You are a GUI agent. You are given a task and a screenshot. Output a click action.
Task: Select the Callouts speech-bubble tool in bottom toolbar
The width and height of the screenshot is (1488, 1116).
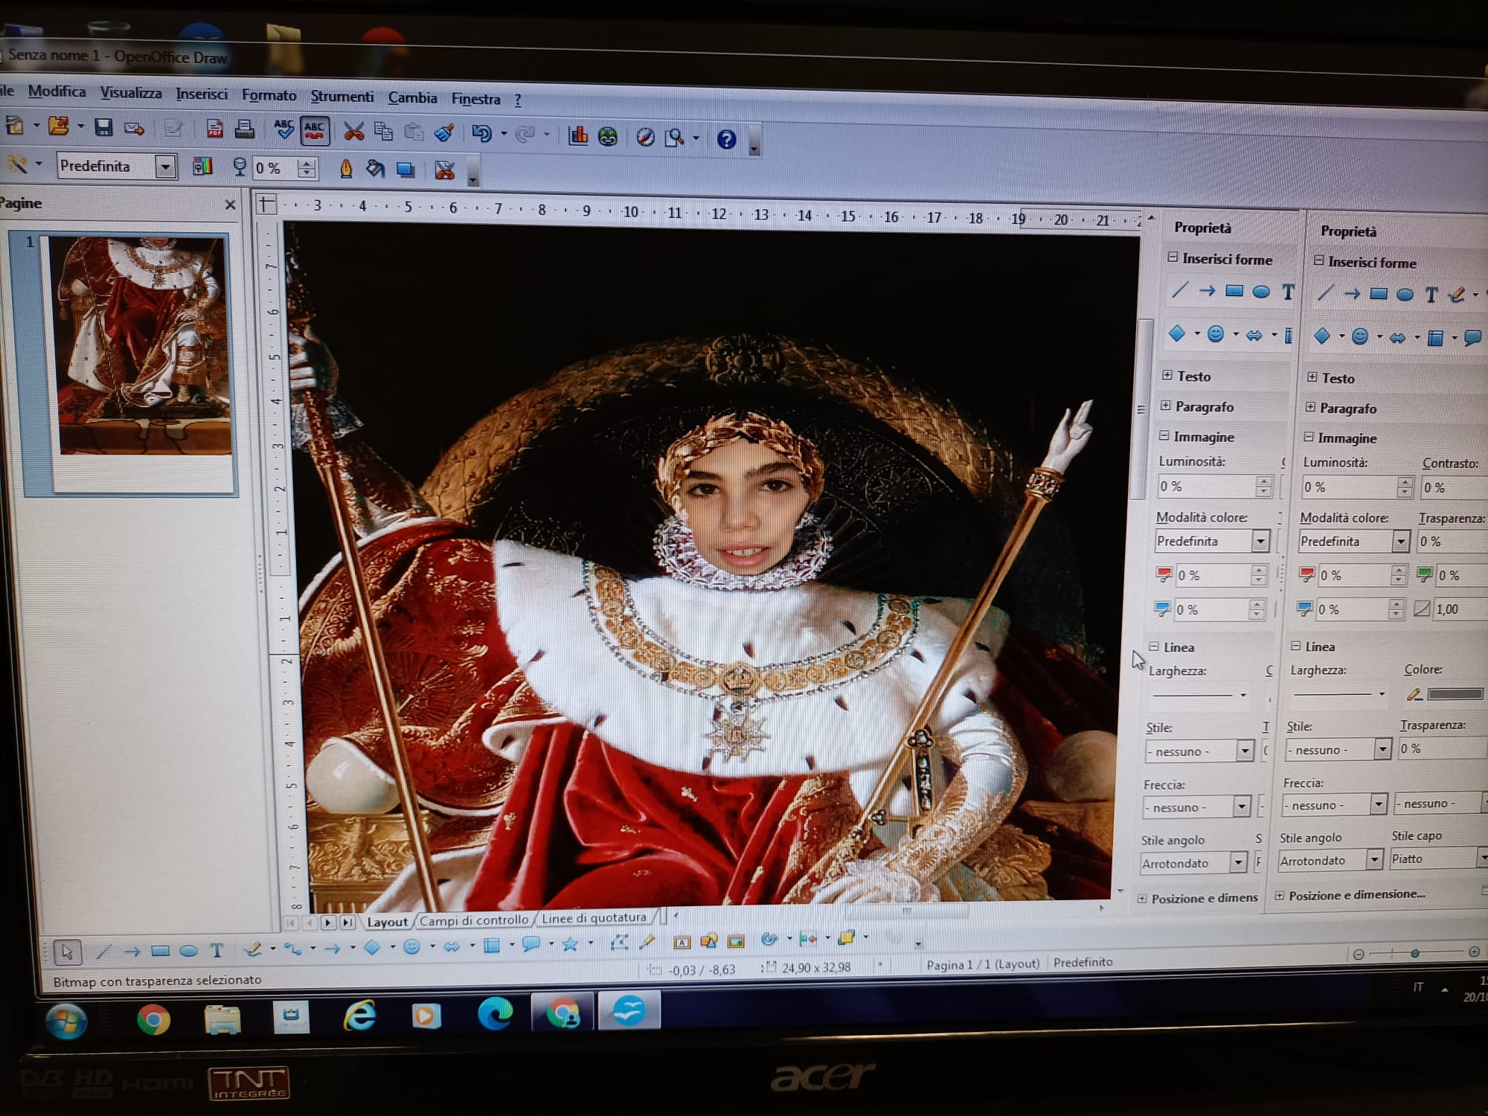click(530, 945)
